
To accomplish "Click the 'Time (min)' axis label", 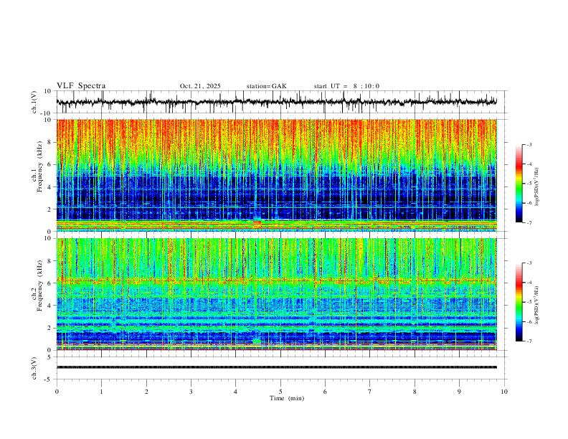I will click(x=287, y=398).
